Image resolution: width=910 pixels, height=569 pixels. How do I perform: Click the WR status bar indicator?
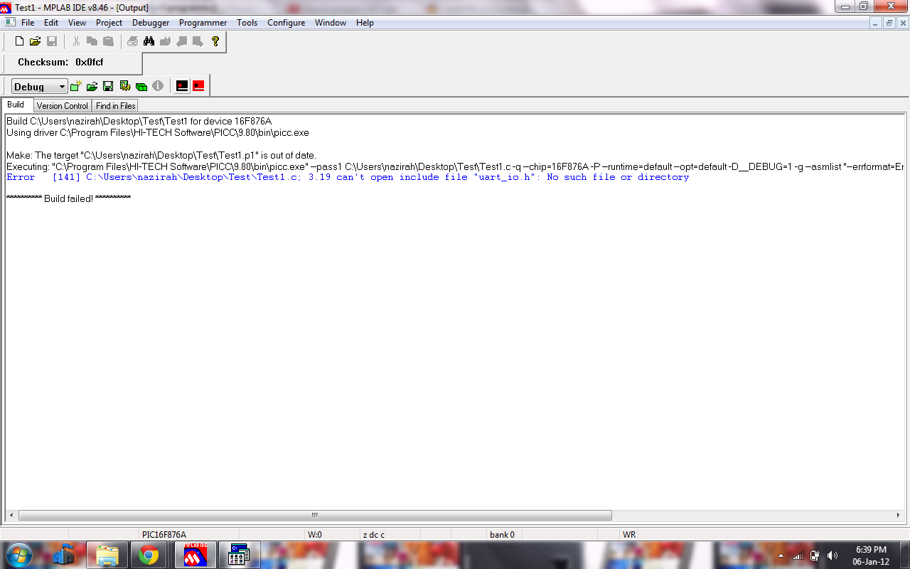(x=629, y=535)
